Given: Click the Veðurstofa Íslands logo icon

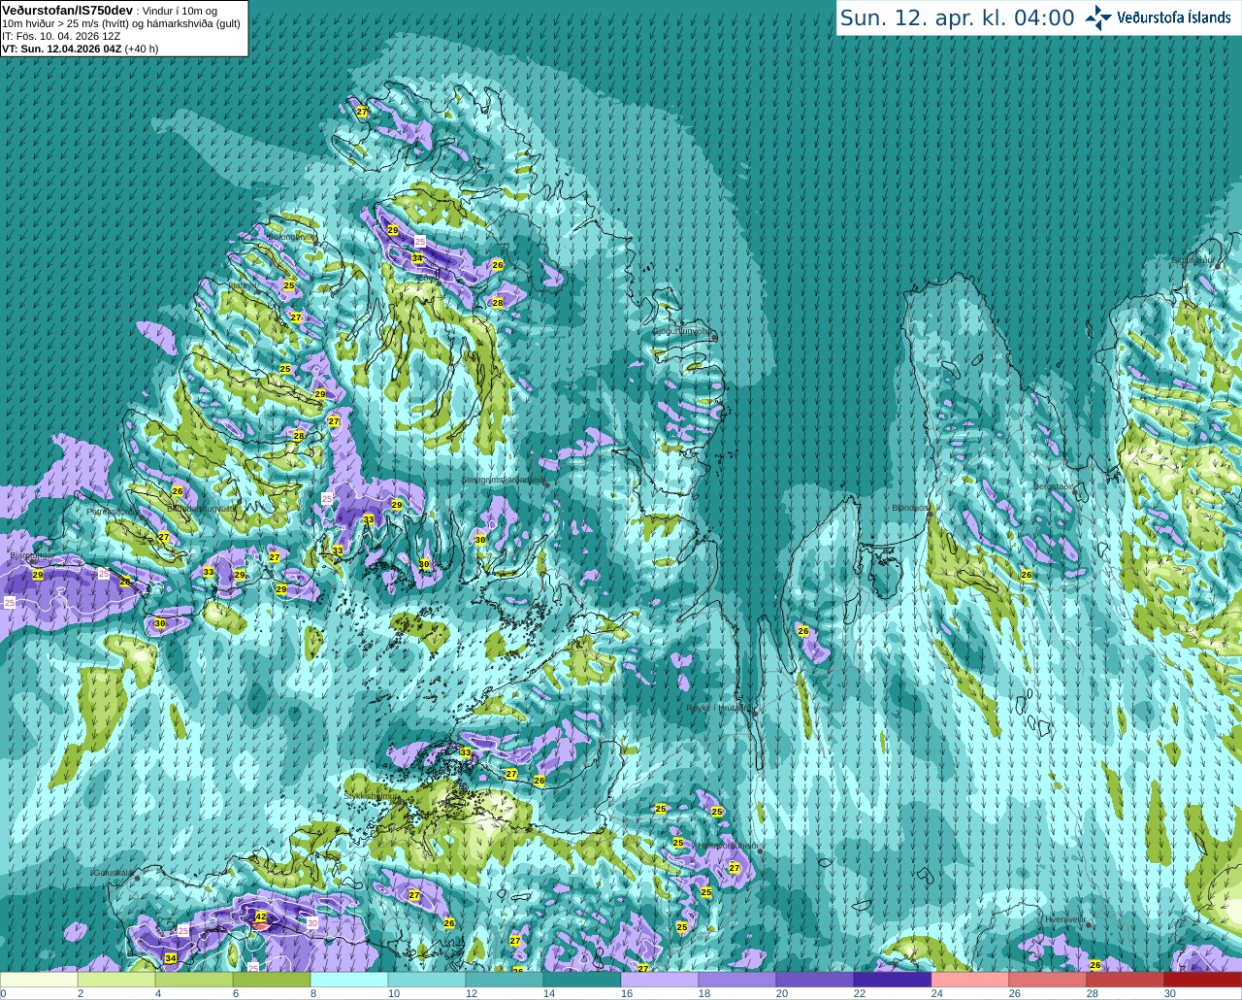Looking at the screenshot, I should click(x=1098, y=17).
